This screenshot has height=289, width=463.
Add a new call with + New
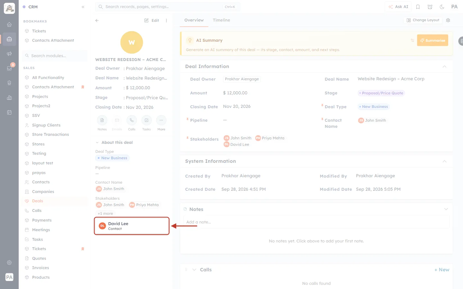pyautogui.click(x=442, y=270)
